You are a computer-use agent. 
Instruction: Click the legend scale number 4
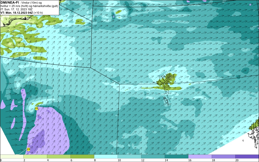48,160
